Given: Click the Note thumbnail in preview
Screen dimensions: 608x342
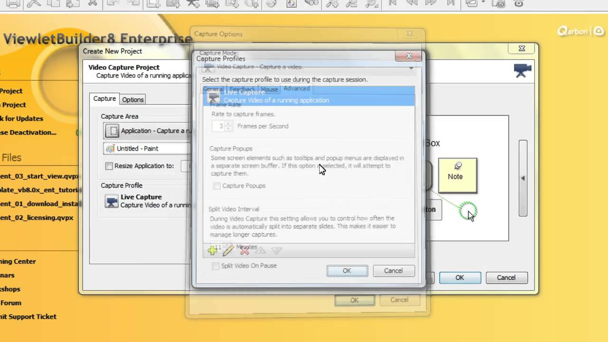Looking at the screenshot, I should (457, 176).
